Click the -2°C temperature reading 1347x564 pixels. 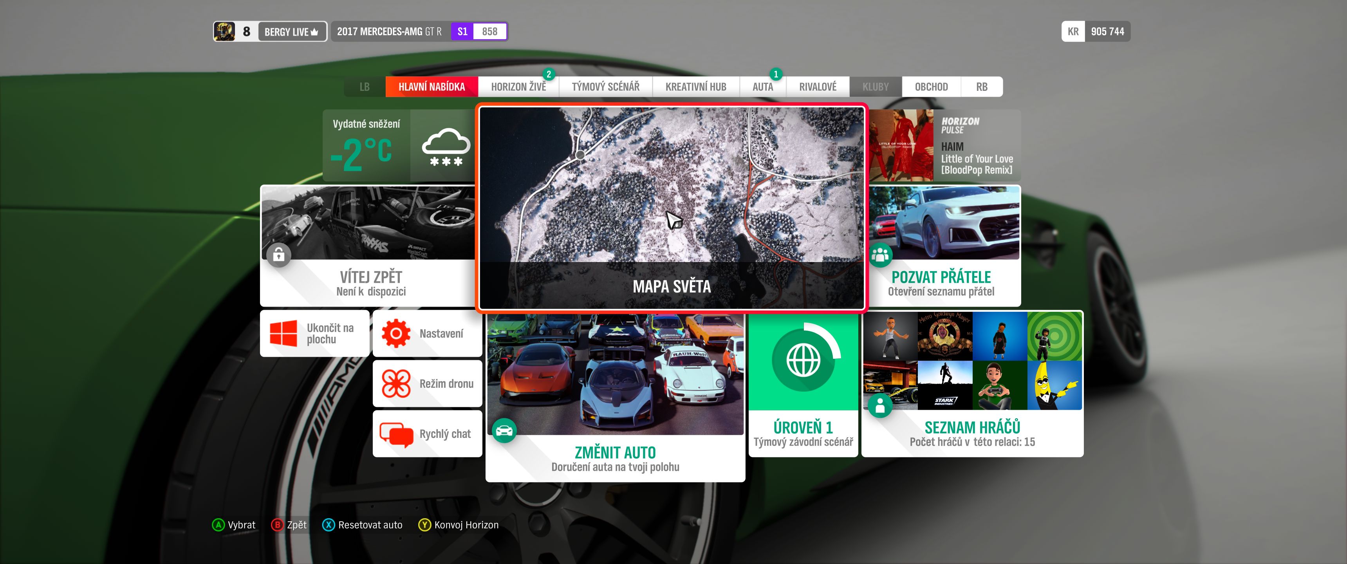point(361,154)
